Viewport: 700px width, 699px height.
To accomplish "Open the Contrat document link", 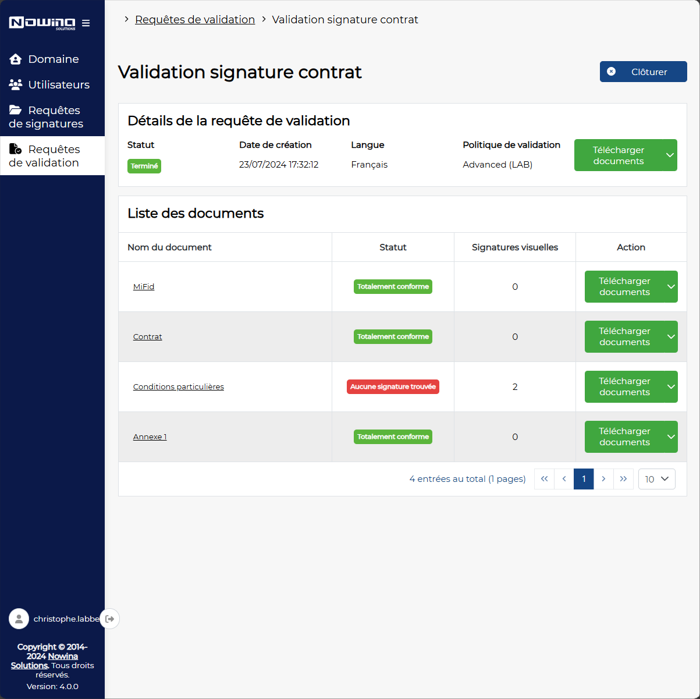I will pos(147,337).
